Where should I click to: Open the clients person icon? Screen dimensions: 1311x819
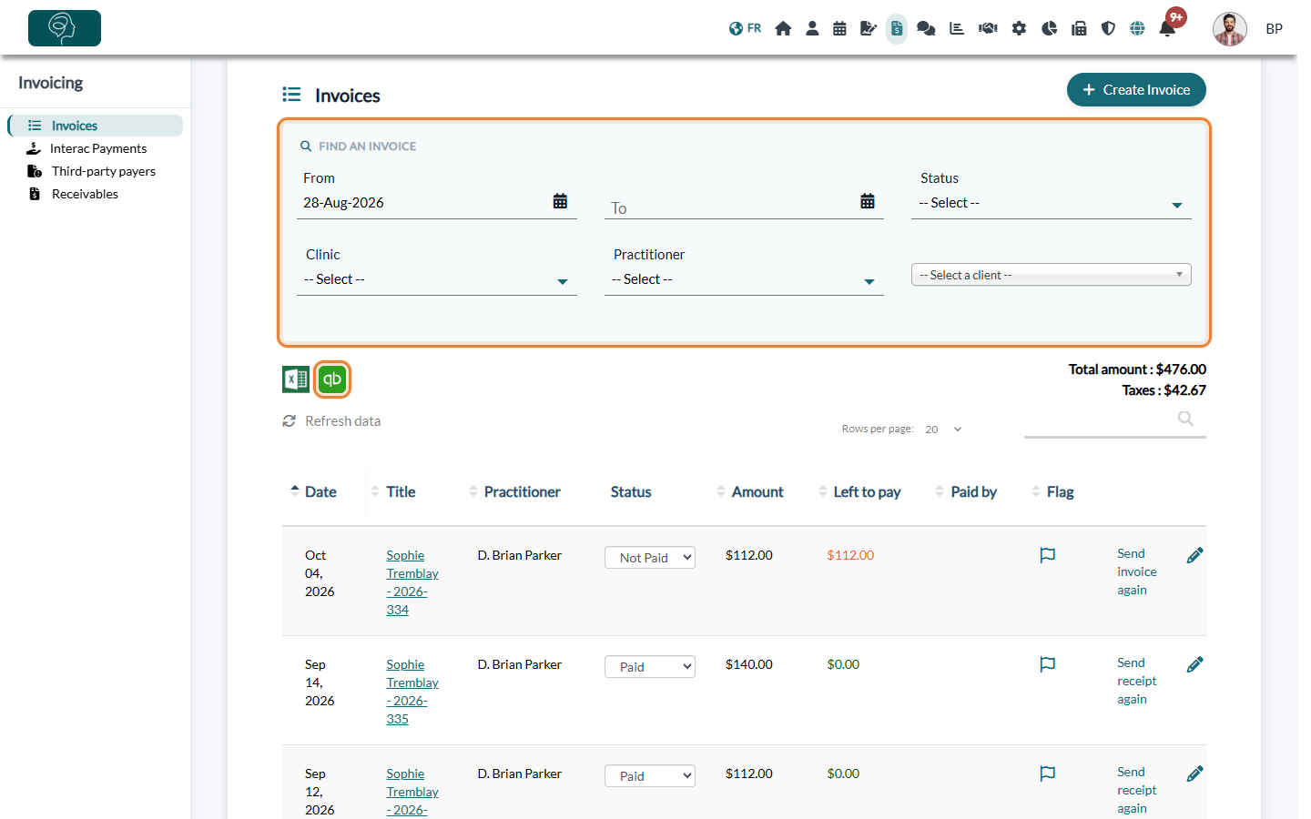tap(812, 28)
